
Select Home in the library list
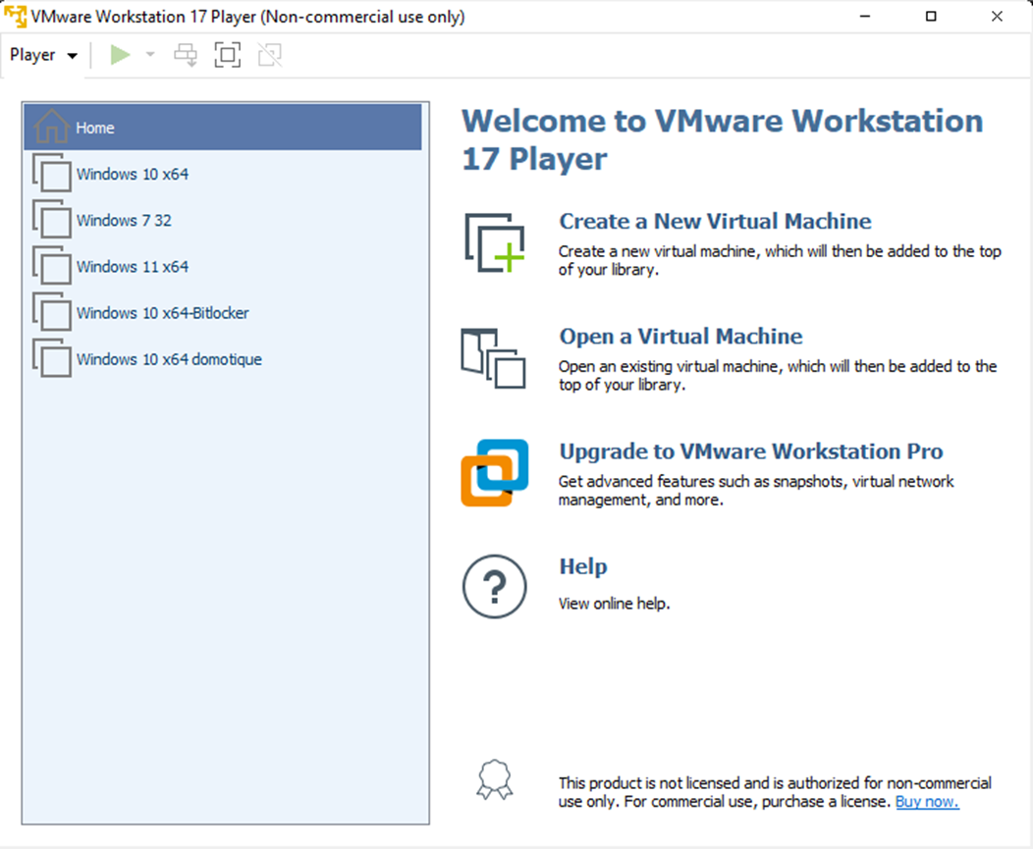pos(223,128)
